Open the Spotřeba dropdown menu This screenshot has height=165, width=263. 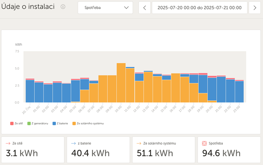click(x=105, y=8)
